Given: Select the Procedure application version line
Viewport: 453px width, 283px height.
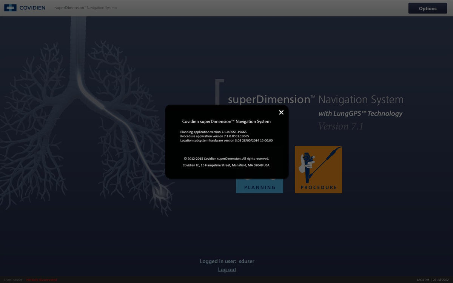Looking at the screenshot, I should pos(215,136).
